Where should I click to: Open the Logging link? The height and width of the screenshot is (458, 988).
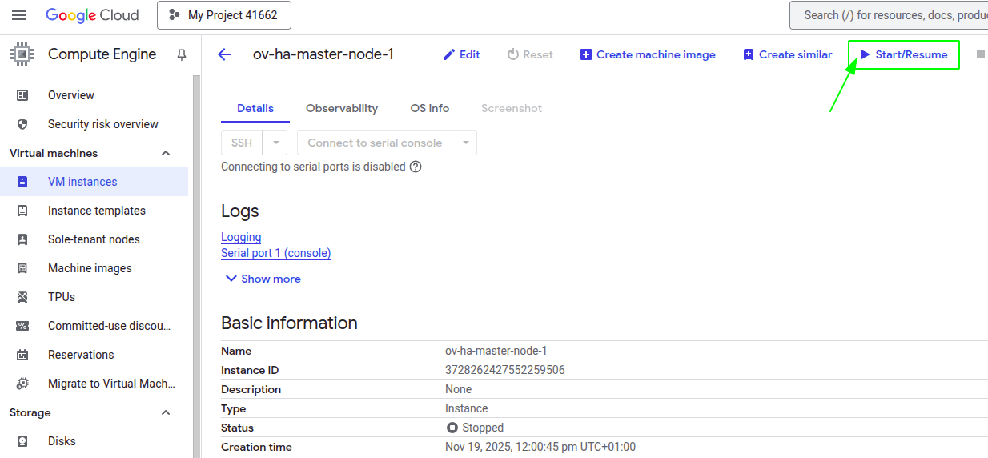coord(241,237)
